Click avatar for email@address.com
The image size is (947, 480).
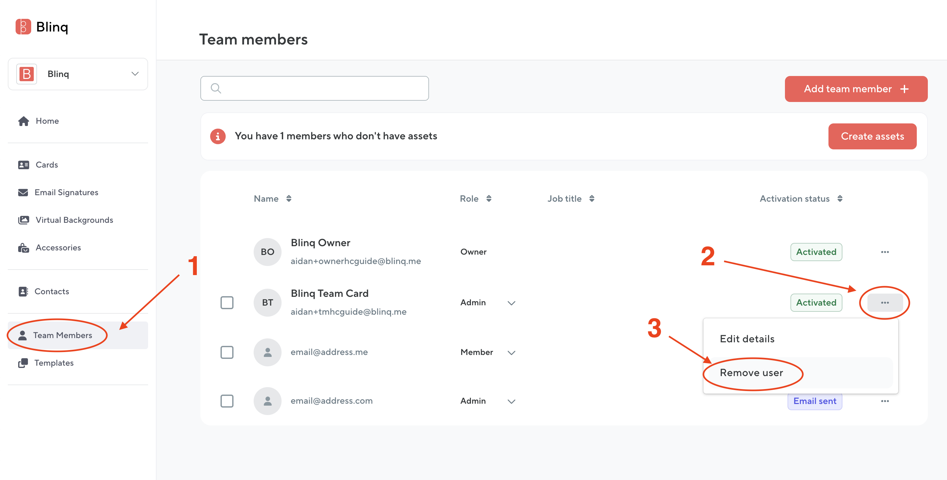pyautogui.click(x=268, y=401)
